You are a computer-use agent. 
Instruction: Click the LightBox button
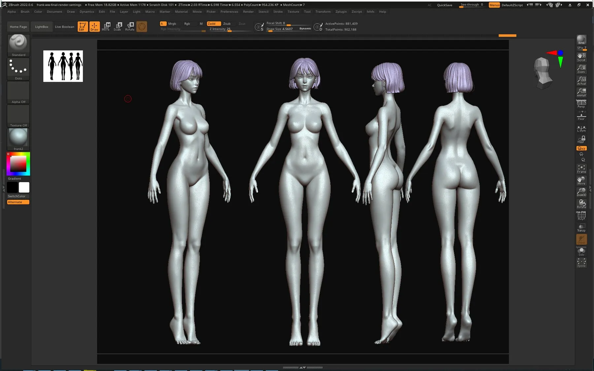(x=42, y=27)
